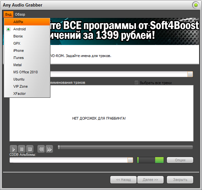Click inside the CDDB albums field

69,160
